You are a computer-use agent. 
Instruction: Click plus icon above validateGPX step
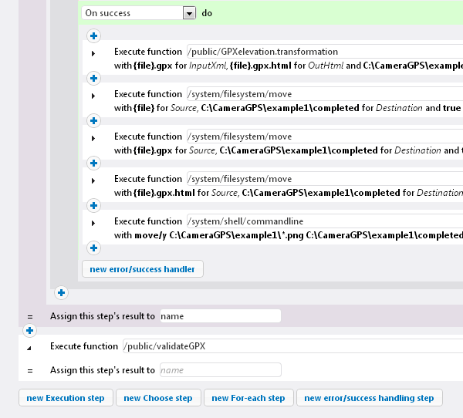[x=29, y=330]
